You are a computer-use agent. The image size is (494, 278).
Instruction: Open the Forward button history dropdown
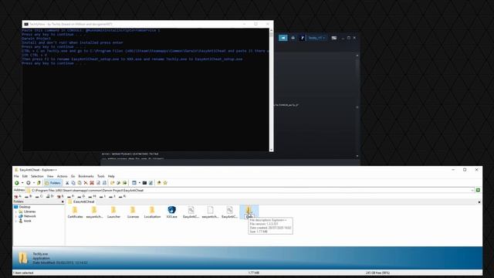tap(34, 183)
